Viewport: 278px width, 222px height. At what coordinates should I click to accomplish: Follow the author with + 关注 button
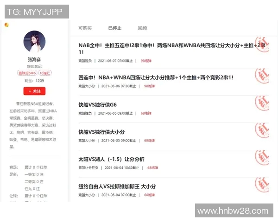pos(34,91)
